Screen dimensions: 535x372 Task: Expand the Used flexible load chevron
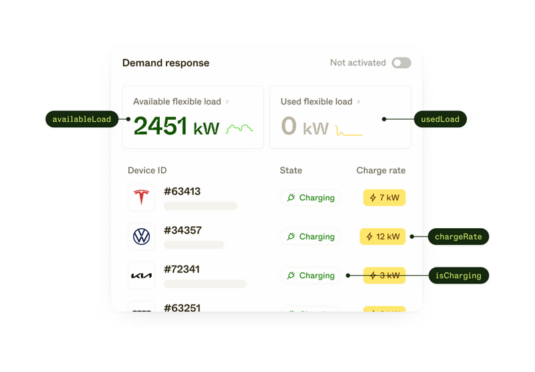tap(358, 102)
